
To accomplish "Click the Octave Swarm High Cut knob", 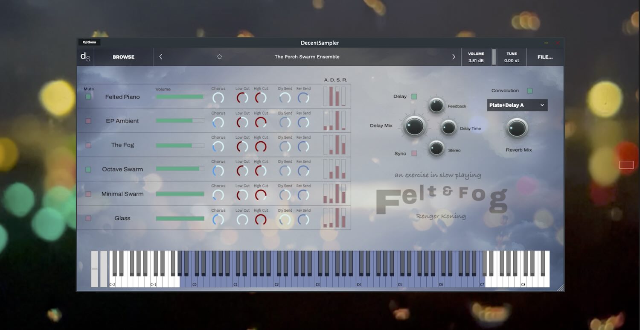I will [261, 171].
